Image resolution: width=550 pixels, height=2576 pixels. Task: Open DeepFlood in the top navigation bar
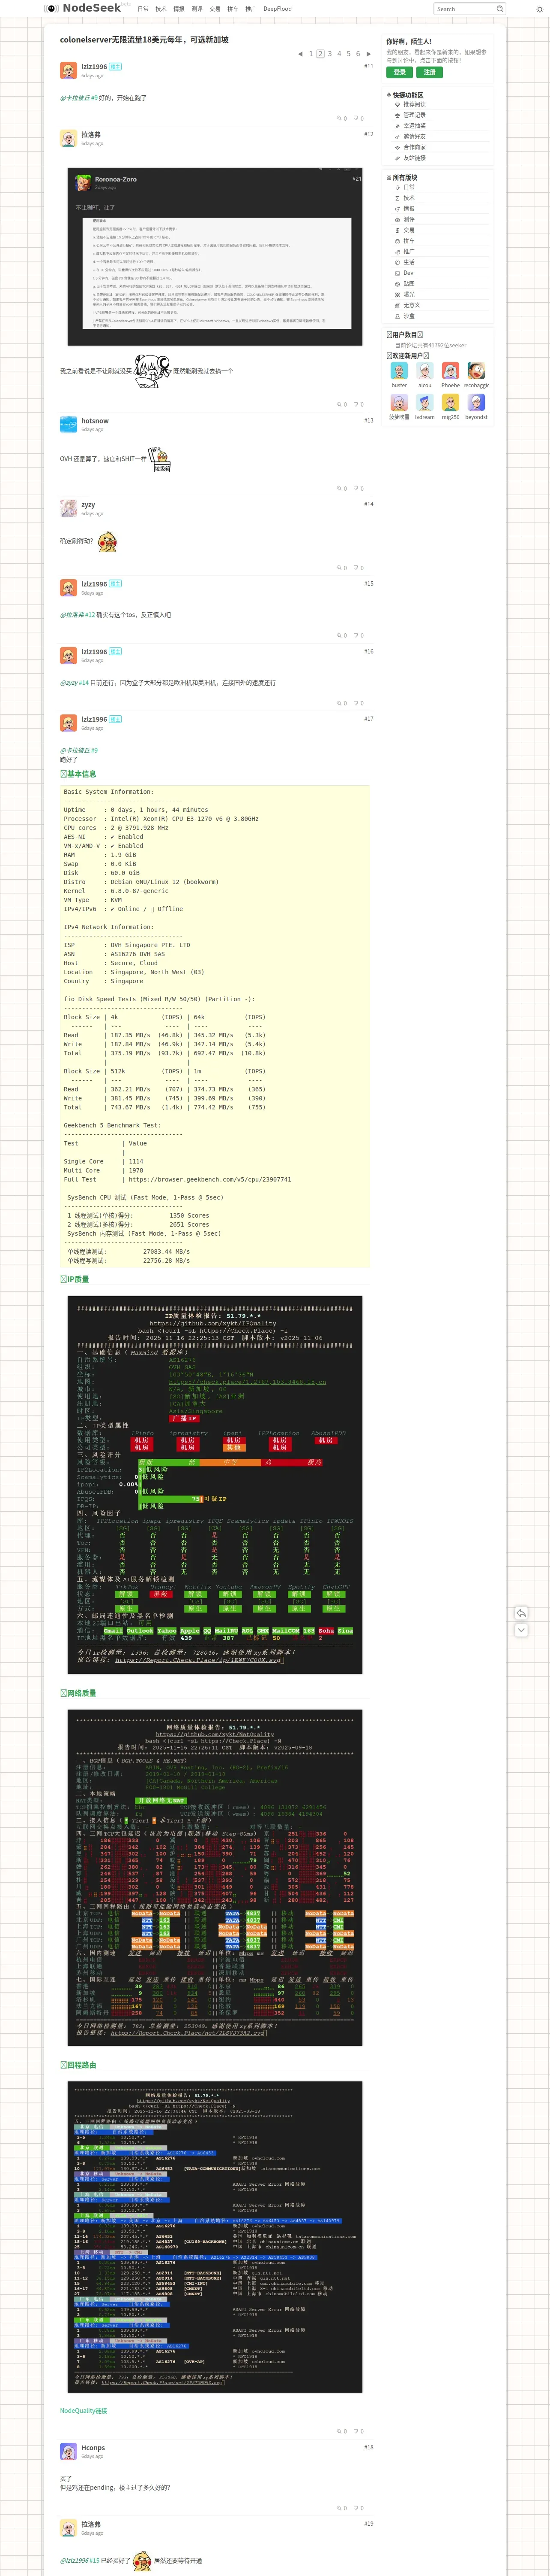pyautogui.click(x=278, y=9)
